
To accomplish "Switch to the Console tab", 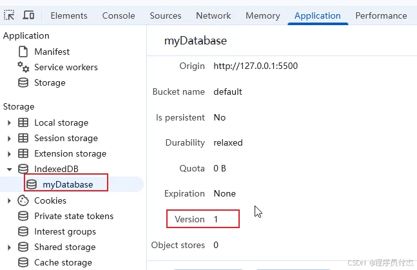I will pos(119,15).
